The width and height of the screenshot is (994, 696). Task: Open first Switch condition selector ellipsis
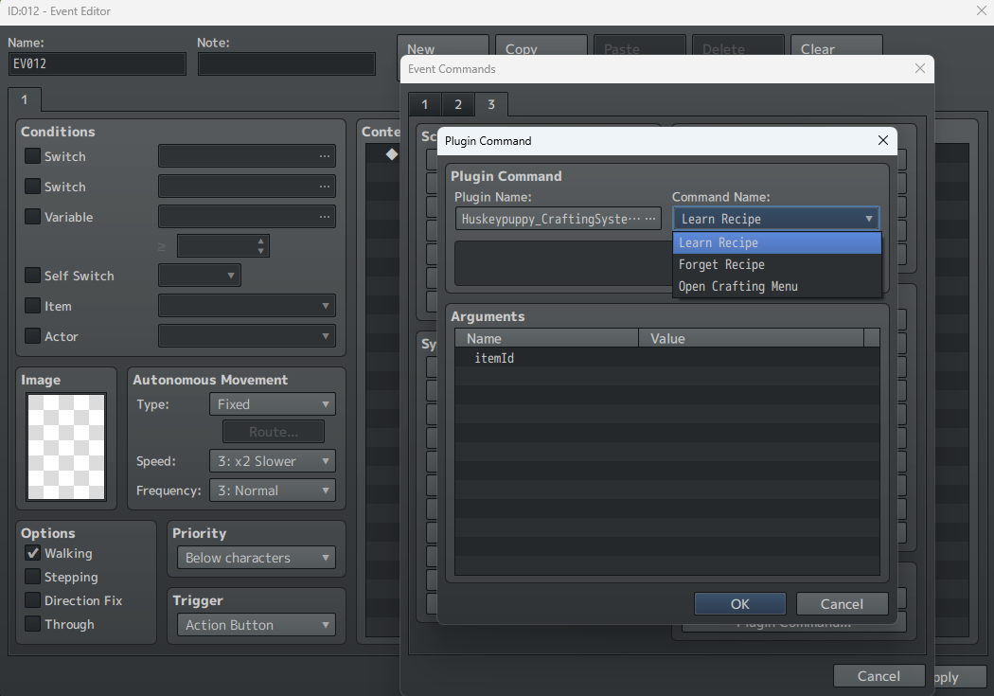pyautogui.click(x=325, y=156)
